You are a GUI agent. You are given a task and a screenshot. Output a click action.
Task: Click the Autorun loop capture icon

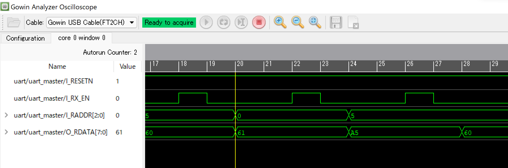[x=223, y=22]
